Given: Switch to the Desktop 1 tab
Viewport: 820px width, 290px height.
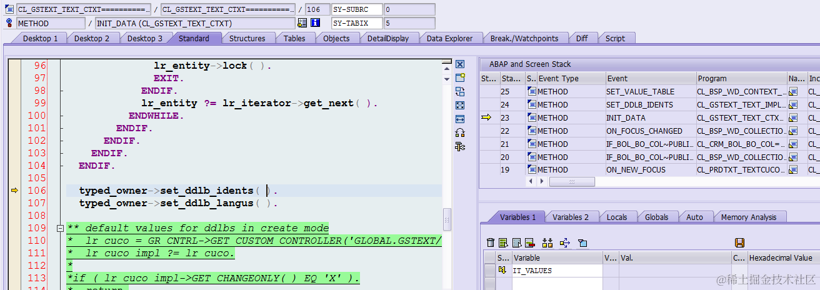Looking at the screenshot, I should pyautogui.click(x=40, y=38).
